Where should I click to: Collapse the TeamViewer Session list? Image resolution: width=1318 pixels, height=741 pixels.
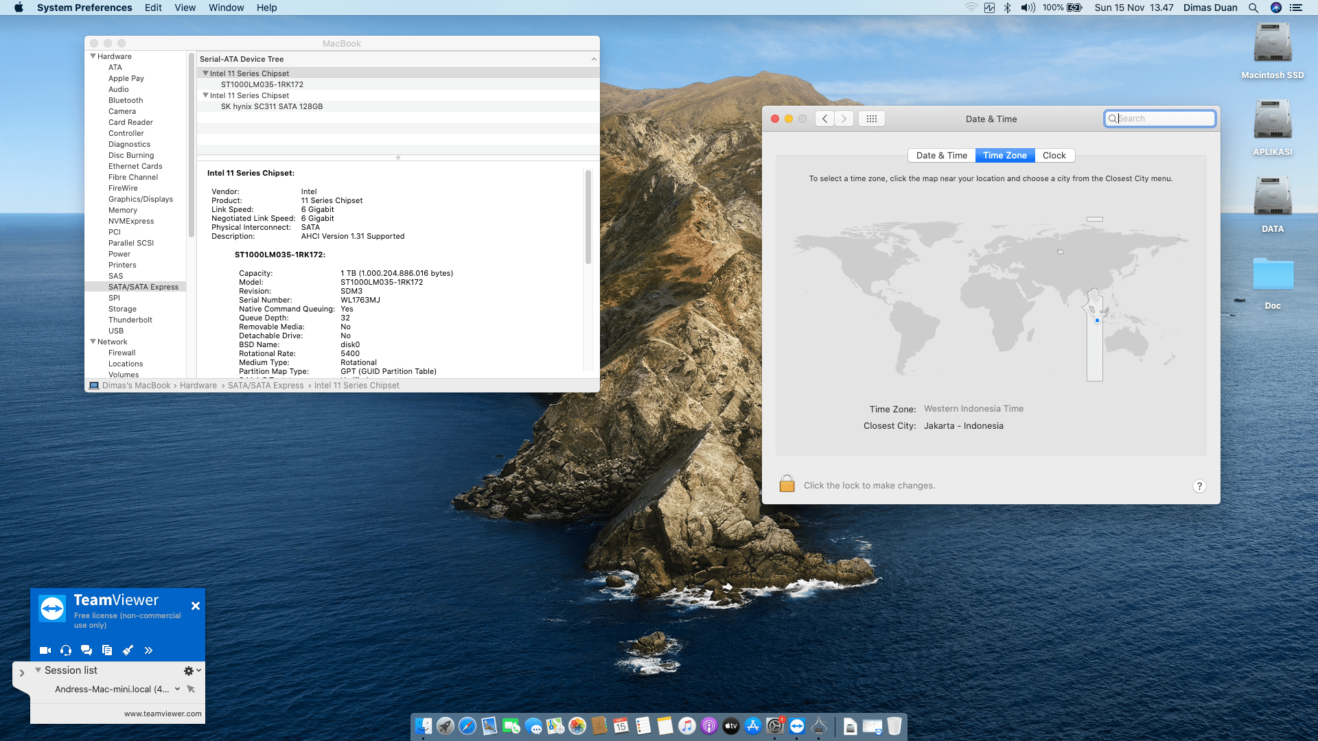tap(38, 670)
